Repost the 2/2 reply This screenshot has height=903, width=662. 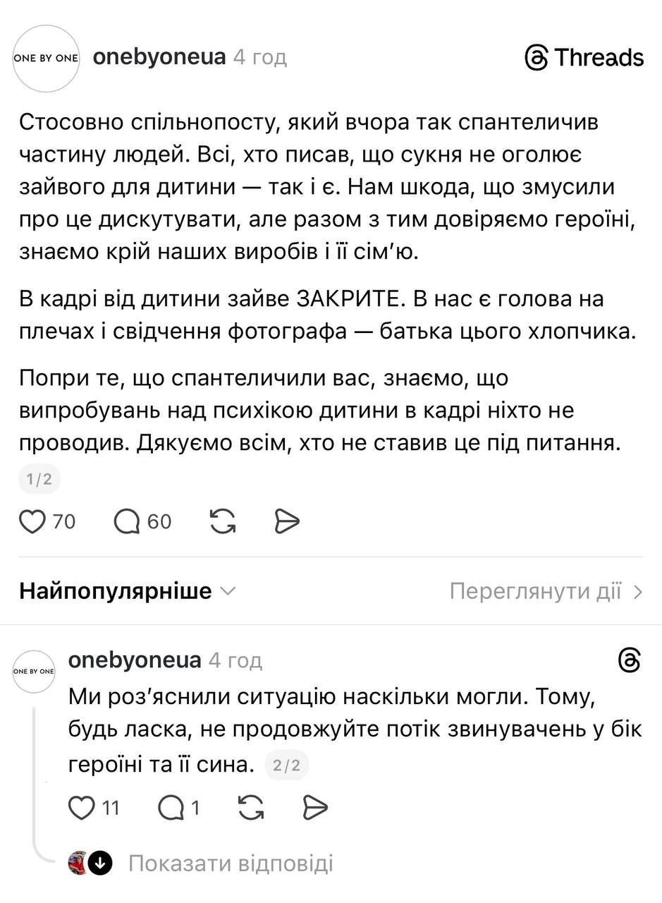click(x=251, y=807)
